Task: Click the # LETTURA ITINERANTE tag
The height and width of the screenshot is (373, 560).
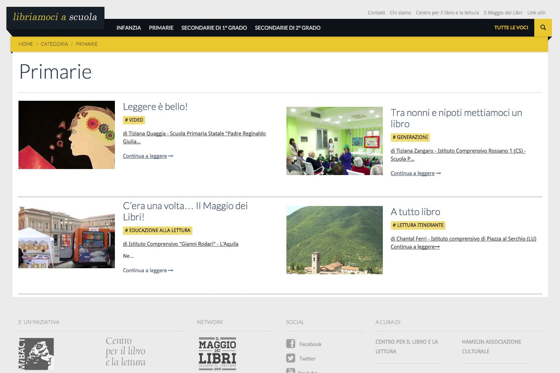Action: click(418, 225)
